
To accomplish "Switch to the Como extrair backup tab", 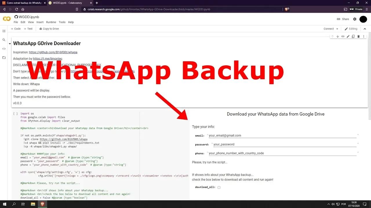I will [x=23, y=3].
